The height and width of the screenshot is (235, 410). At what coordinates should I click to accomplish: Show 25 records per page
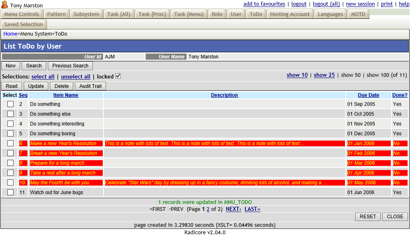pyautogui.click(x=324, y=75)
